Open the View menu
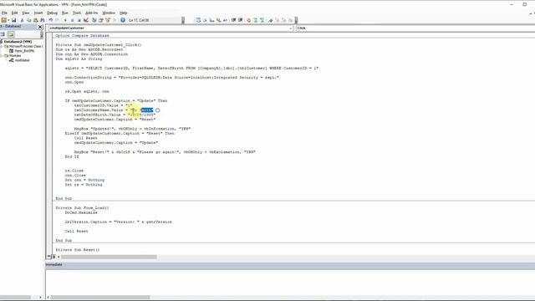 coord(26,13)
